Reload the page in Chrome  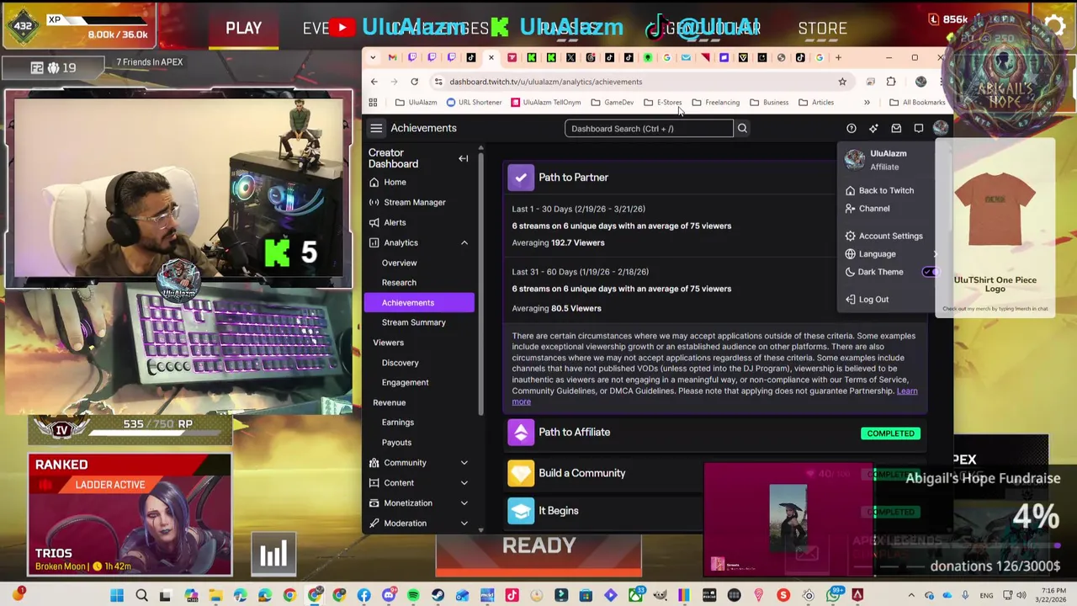[414, 82]
